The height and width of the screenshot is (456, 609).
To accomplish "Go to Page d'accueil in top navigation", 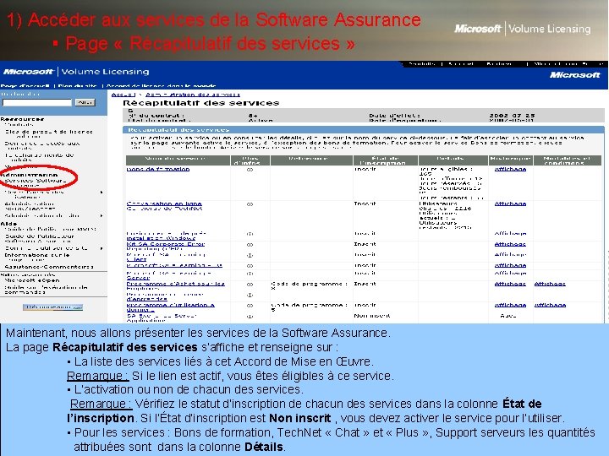I will click(25, 85).
